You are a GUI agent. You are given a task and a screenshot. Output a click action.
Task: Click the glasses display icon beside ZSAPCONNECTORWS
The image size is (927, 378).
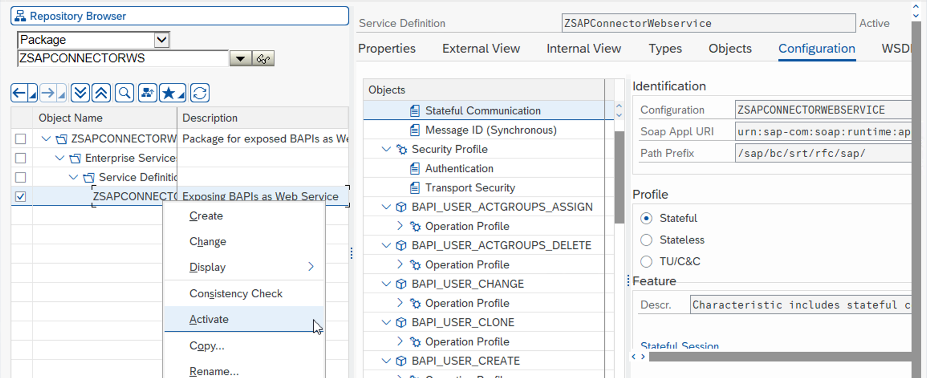click(263, 59)
